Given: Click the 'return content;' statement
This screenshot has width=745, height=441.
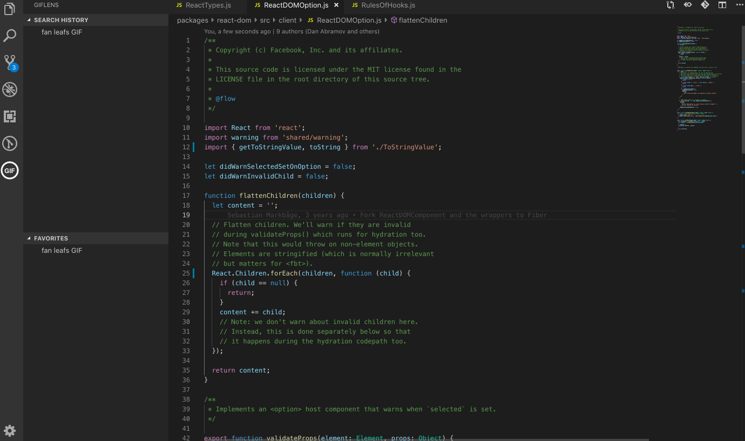Looking at the screenshot, I should 241,370.
